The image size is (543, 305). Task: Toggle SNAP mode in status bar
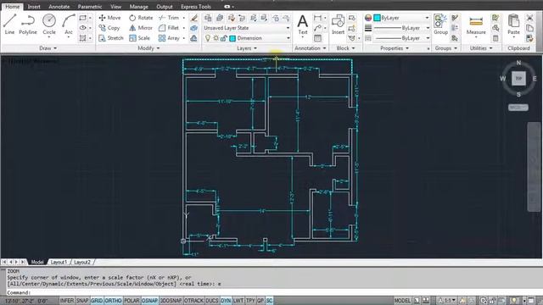82,301
